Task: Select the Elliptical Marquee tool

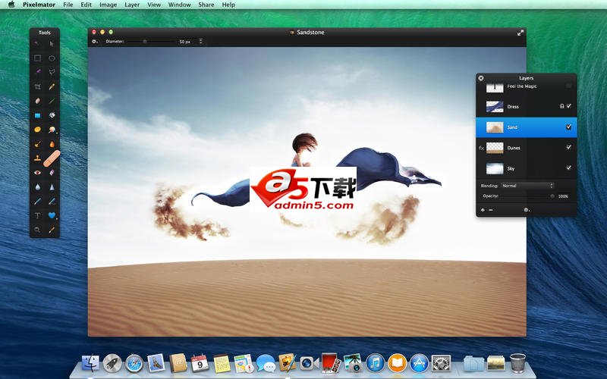Action: 52,58
